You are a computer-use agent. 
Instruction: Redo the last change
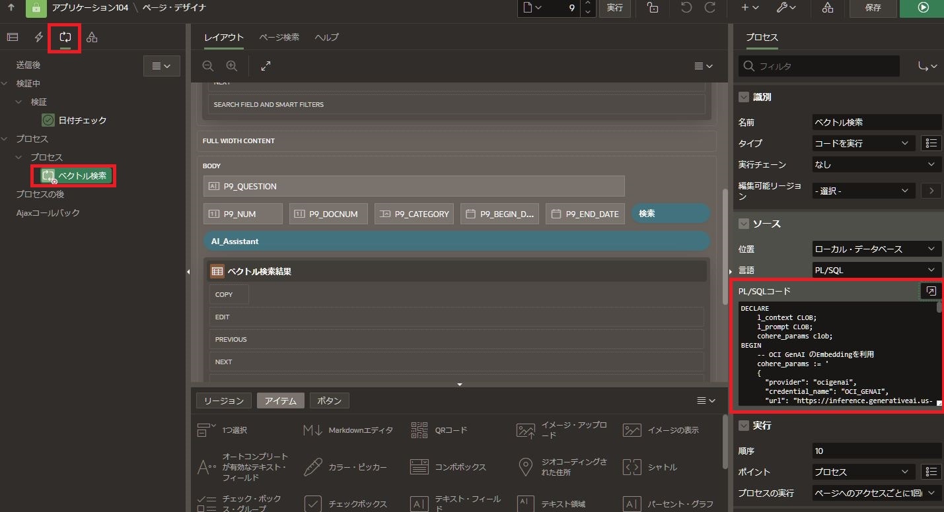pyautogui.click(x=710, y=8)
